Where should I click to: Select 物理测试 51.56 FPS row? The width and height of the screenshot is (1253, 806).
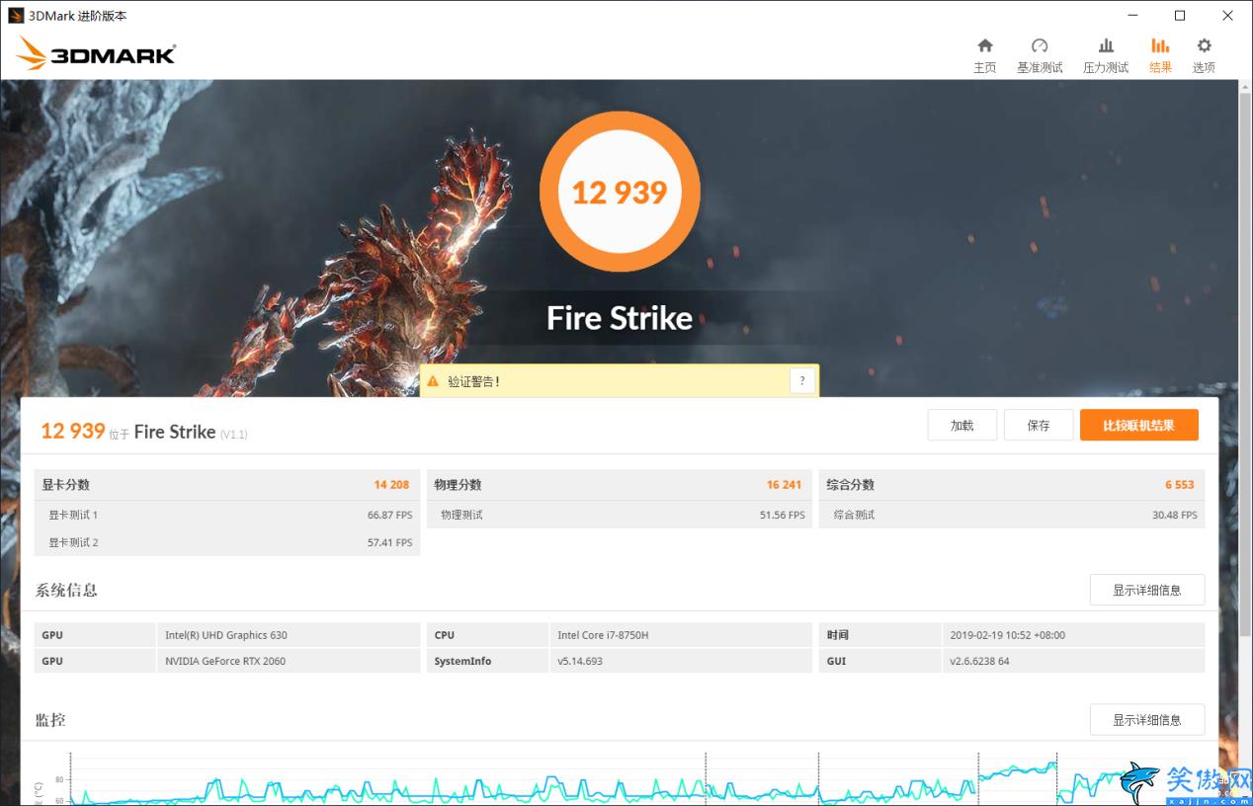point(620,515)
